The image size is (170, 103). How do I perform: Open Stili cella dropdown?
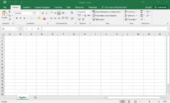pyautogui.click(x=99, y=19)
